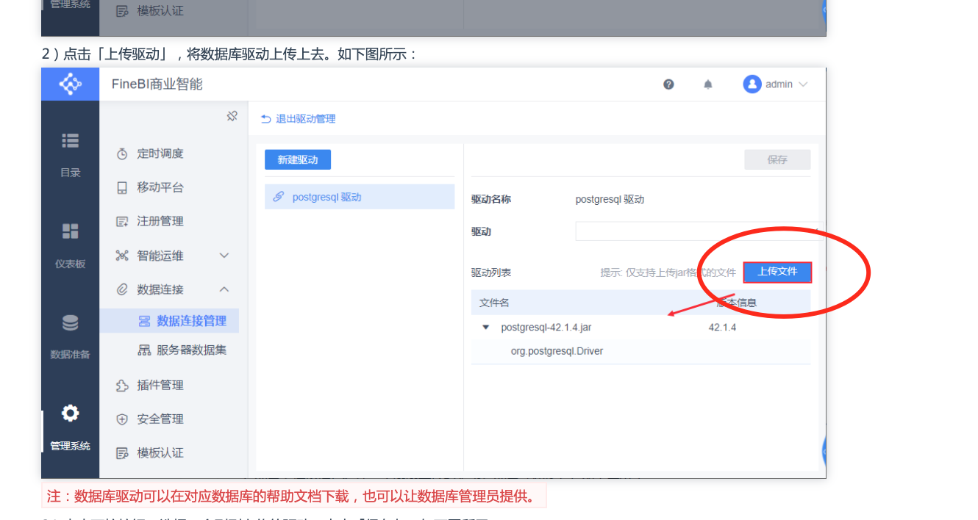This screenshot has width=978, height=520.
Task: Select 数据连接管理 in the submenu
Action: pos(169,321)
